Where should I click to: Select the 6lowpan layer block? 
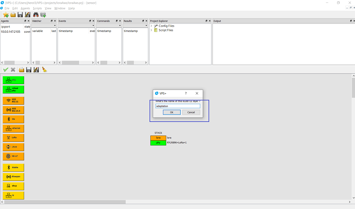coord(13,177)
